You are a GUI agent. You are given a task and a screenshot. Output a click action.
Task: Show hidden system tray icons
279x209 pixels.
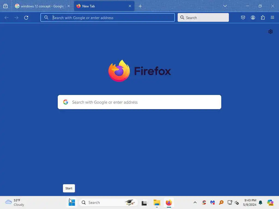[195, 202]
